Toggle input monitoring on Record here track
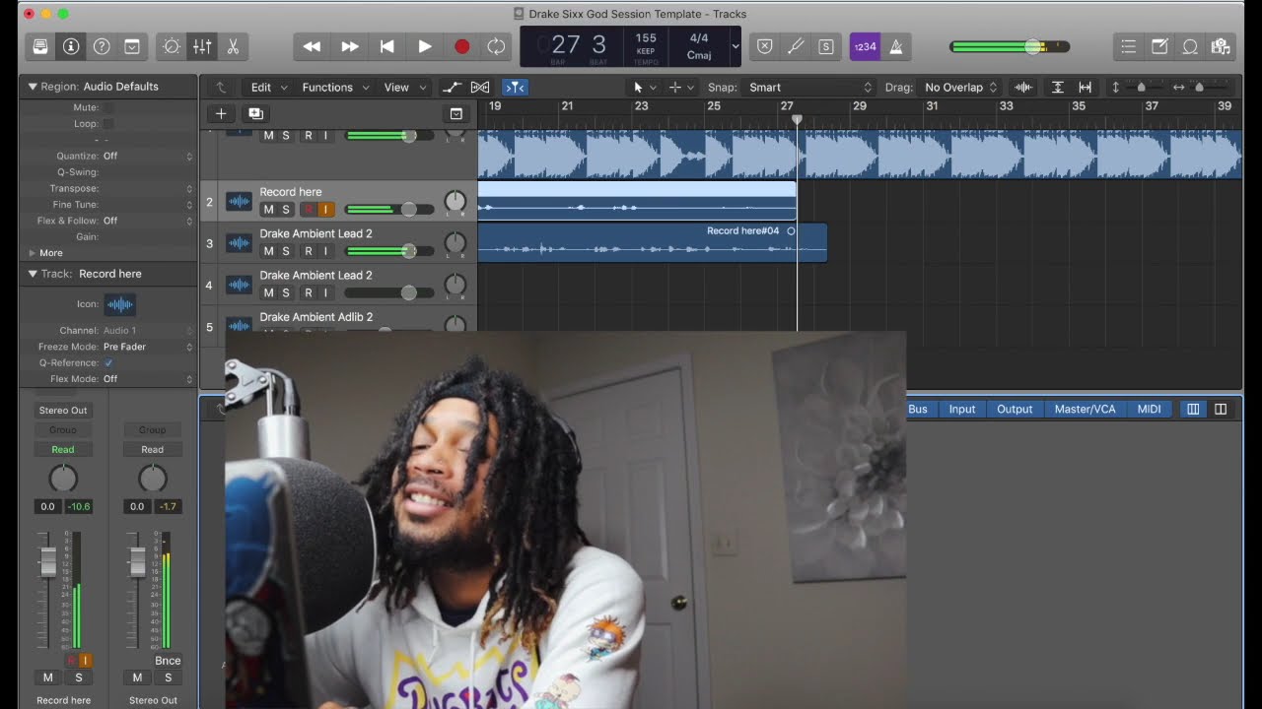Viewport: 1262px width, 709px height. tap(325, 210)
